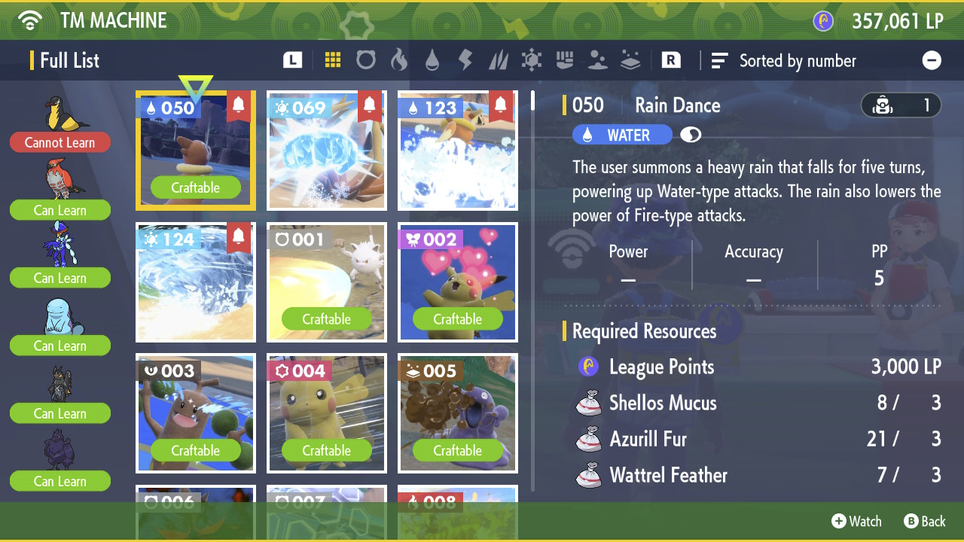Filter TMs by Grass type leaf icon
This screenshot has width=964, height=542.
(499, 60)
